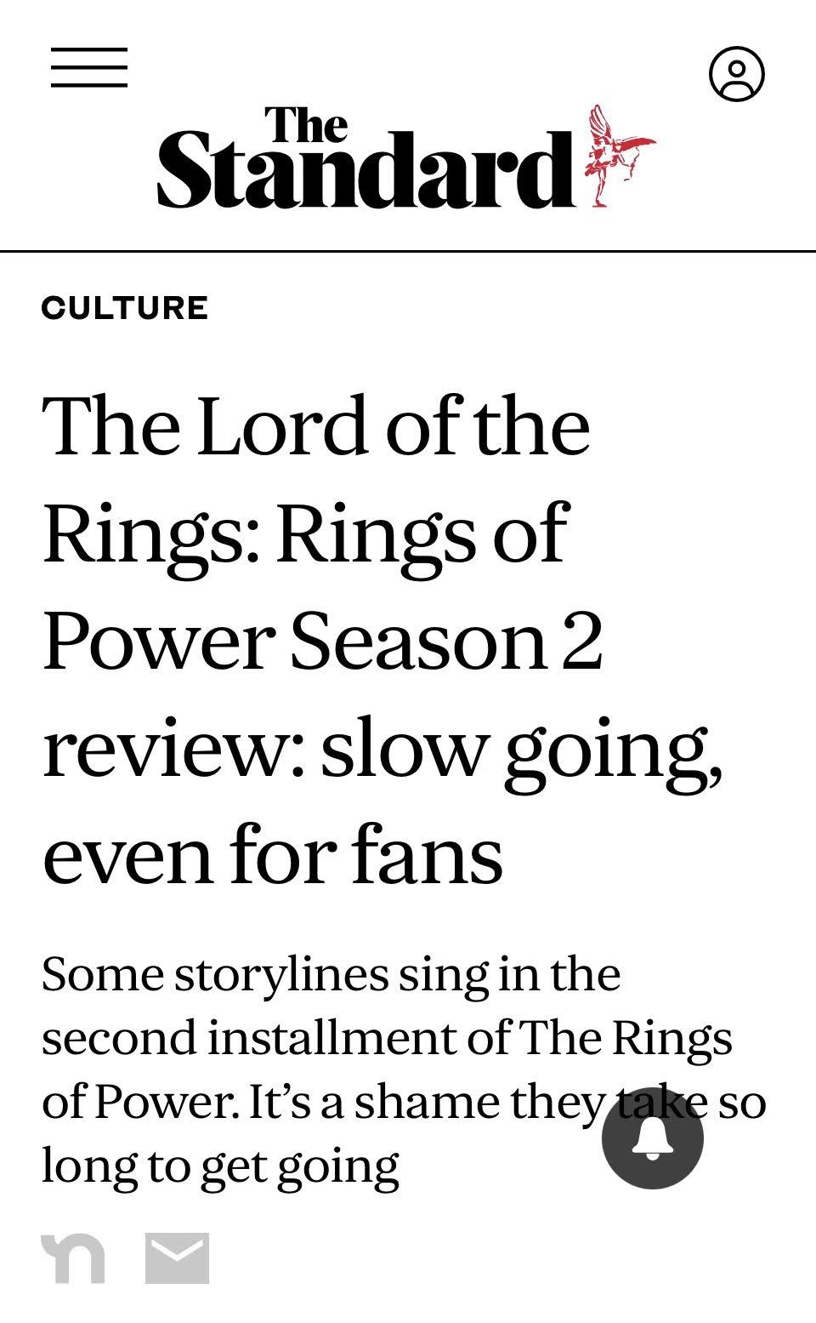Click 'Power Season 2' in the headline
Screen dimensions: 816x1323
click(x=323, y=641)
